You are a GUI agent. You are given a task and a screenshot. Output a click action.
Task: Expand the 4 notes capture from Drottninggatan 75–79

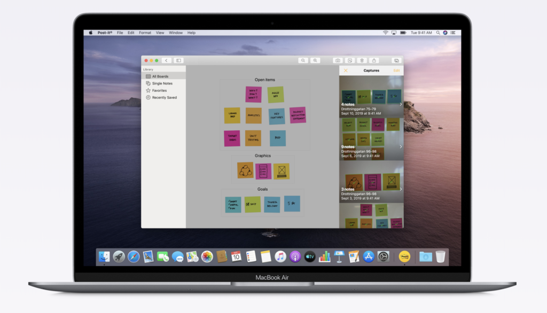coord(401,105)
